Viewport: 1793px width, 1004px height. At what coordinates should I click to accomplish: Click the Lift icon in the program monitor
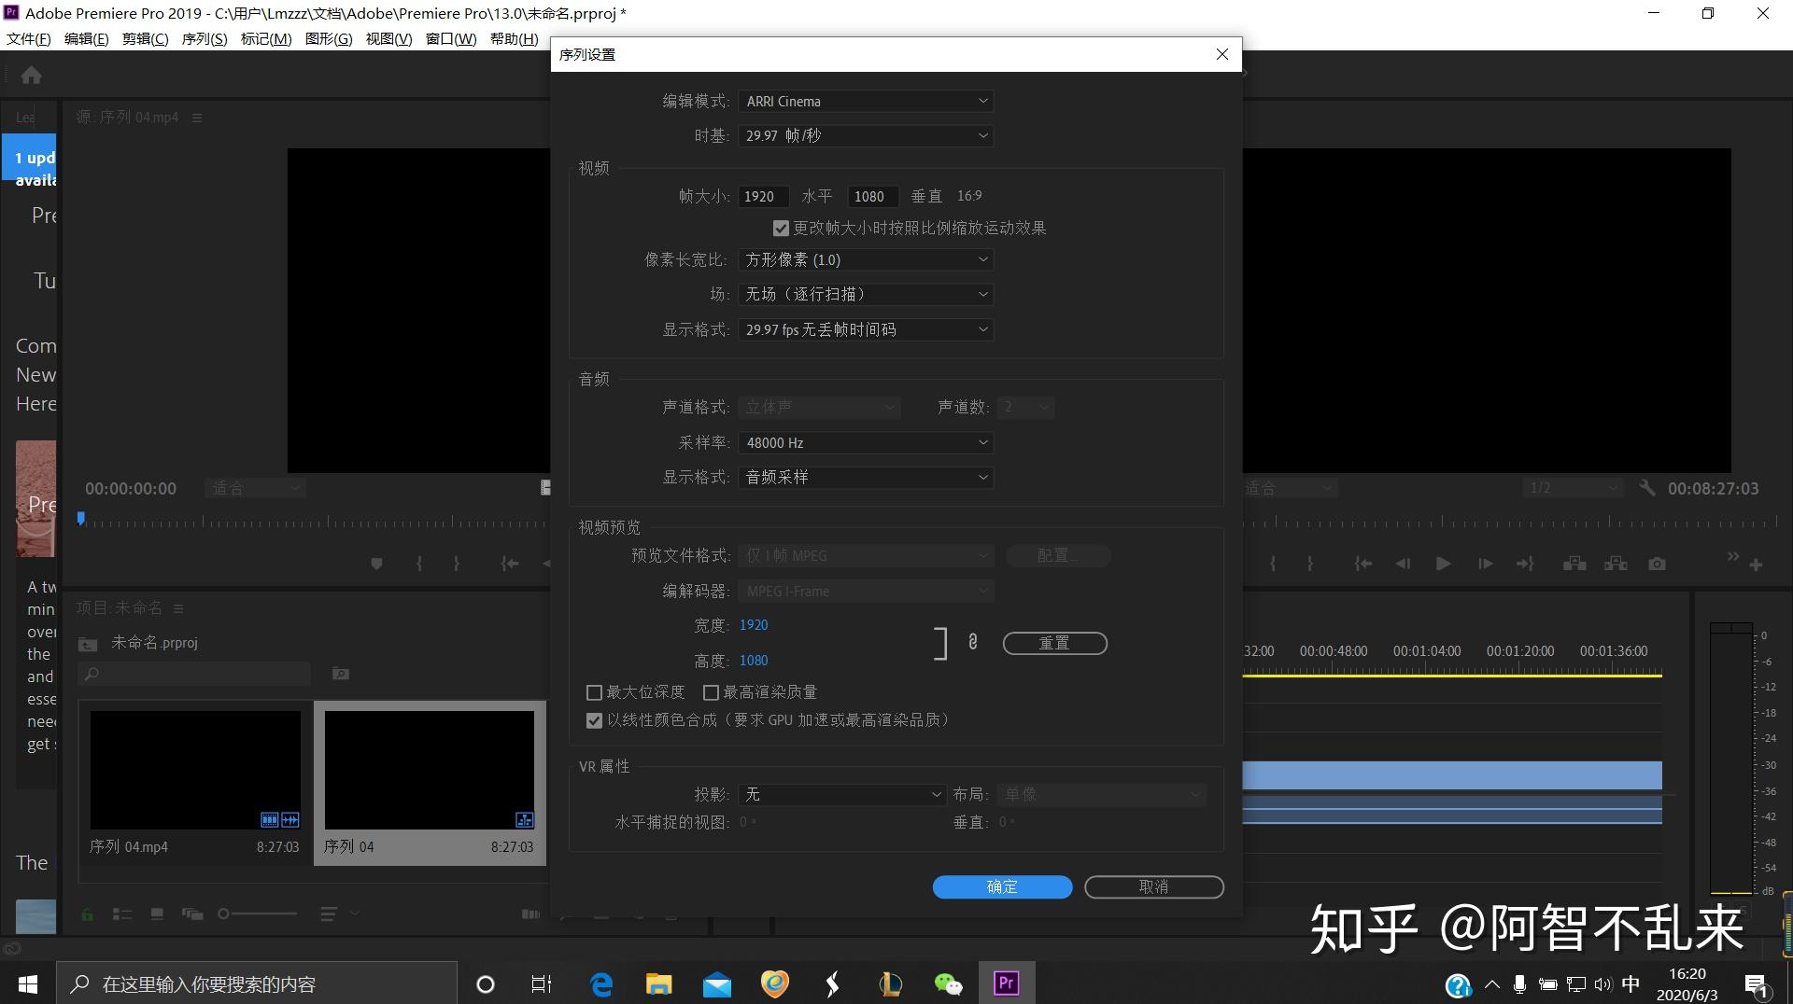pyautogui.click(x=1574, y=564)
